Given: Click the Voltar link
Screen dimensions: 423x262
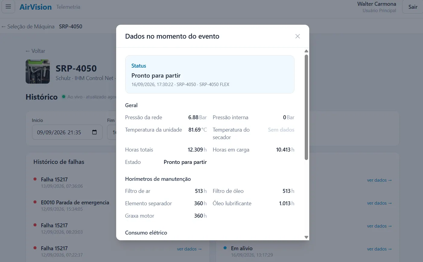Looking at the screenshot, I should click(x=35, y=51).
